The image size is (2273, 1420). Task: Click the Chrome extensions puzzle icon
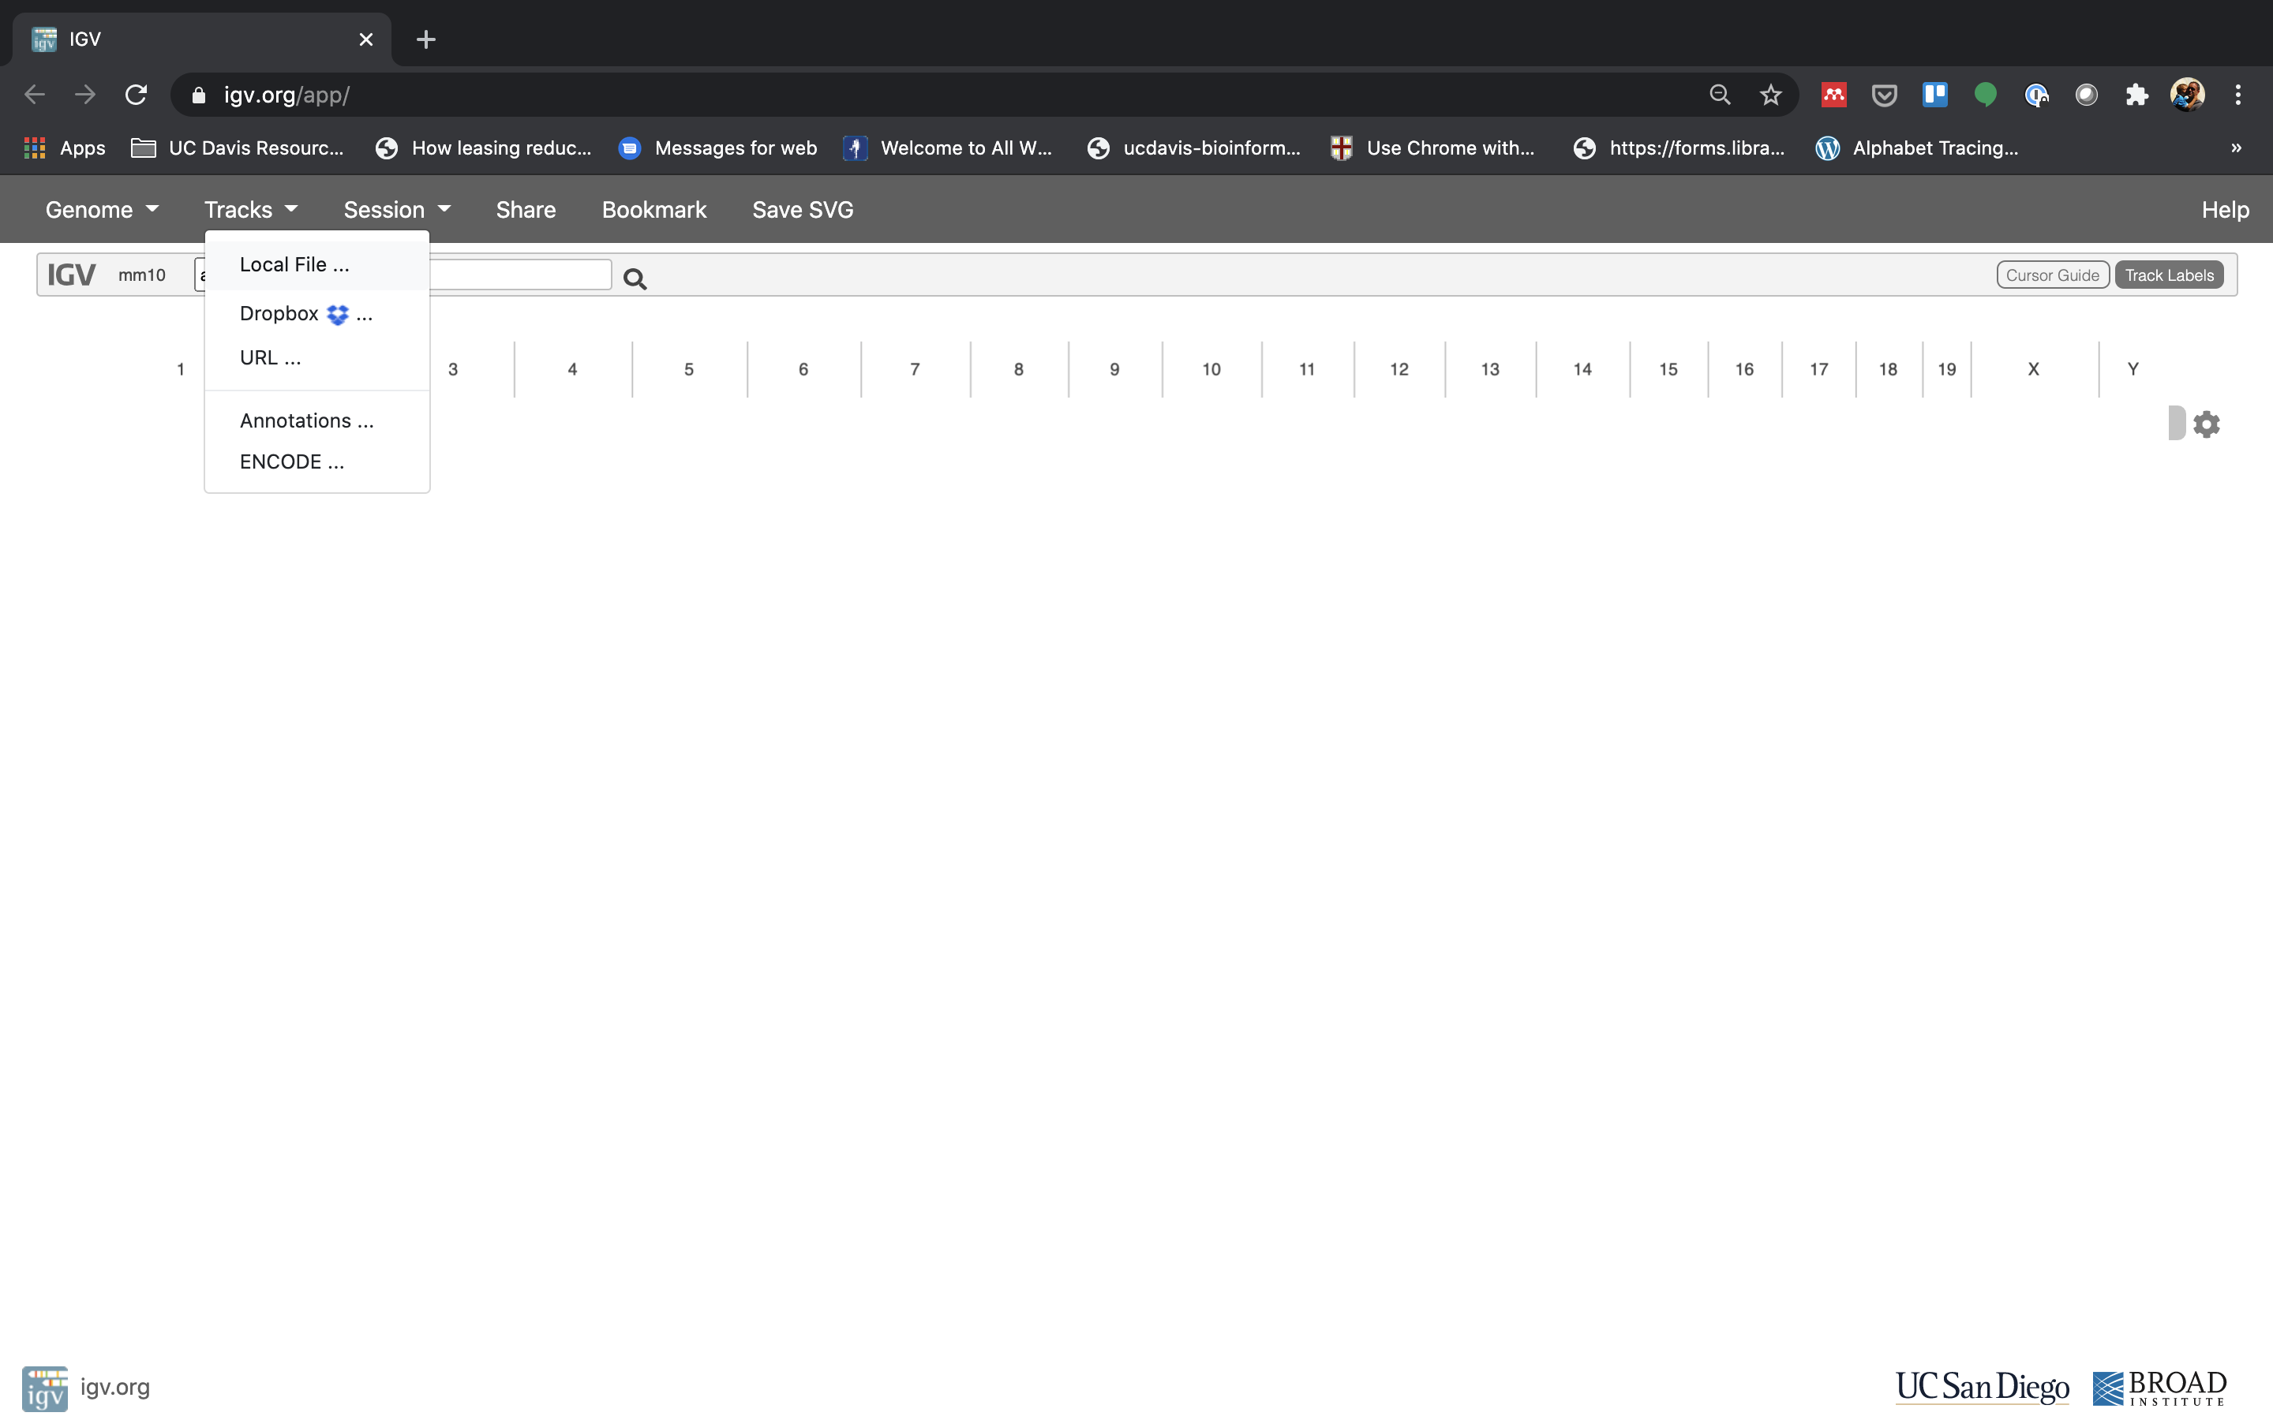[2136, 95]
